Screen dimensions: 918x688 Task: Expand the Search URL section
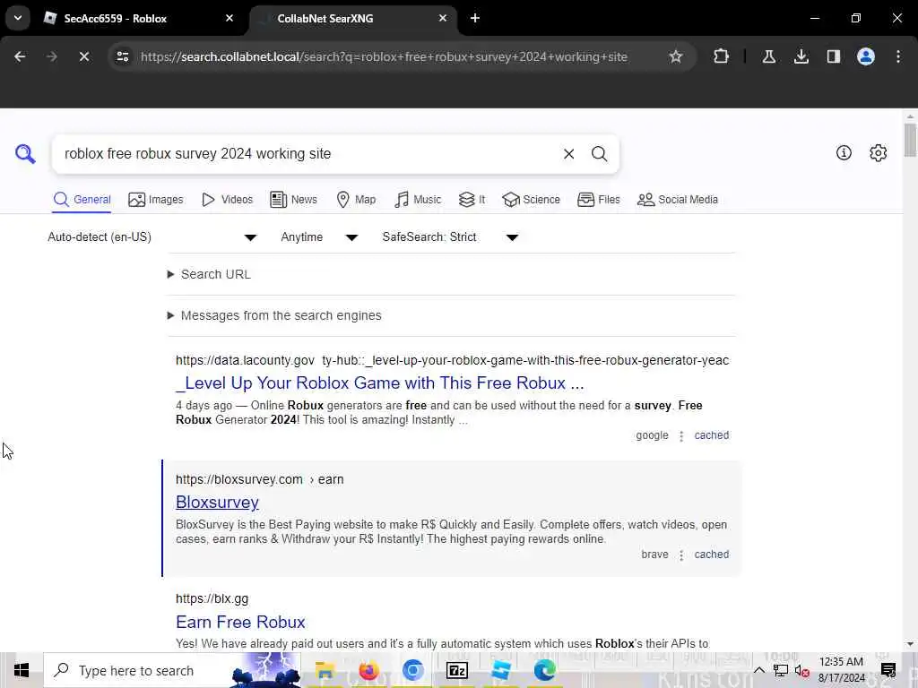209,274
